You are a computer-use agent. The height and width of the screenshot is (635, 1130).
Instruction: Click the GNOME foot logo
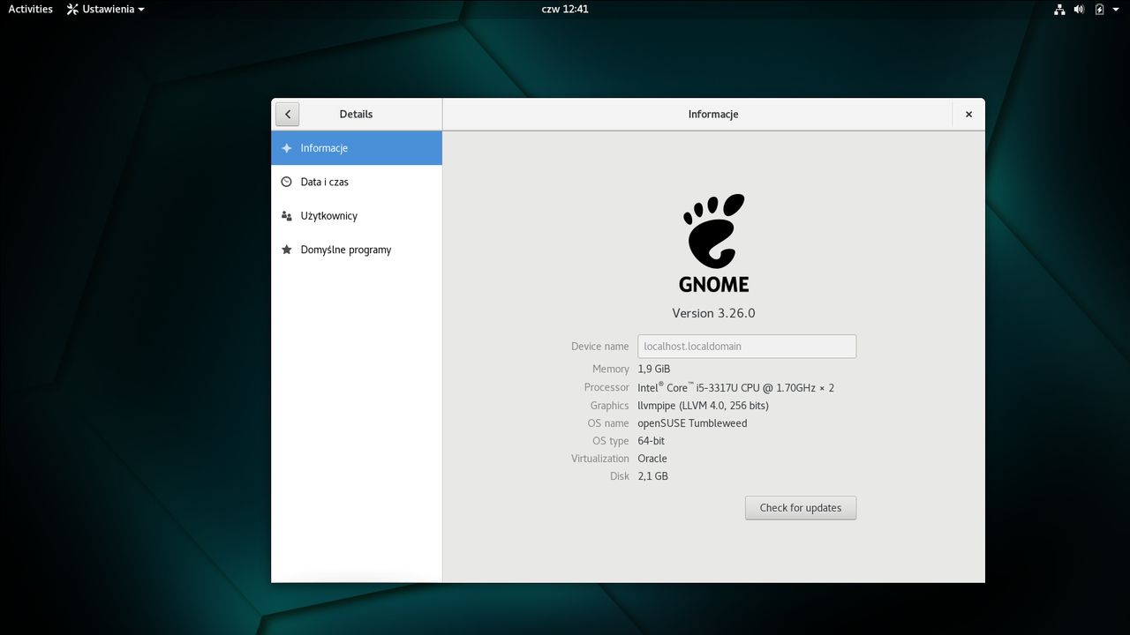point(713,243)
